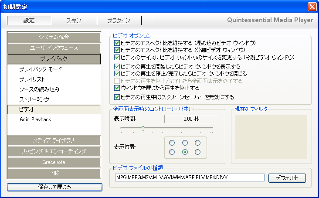Uncheck ウィンドウを閉じたら再生を停止する checkbox
319x198 pixels.
tap(117, 88)
